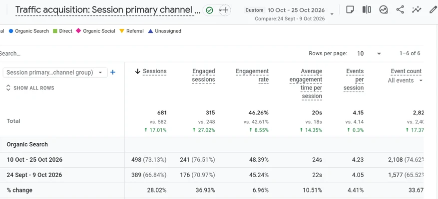438x199 pixels.
Task: Toggle Unassigned legend item
Action: point(164,31)
